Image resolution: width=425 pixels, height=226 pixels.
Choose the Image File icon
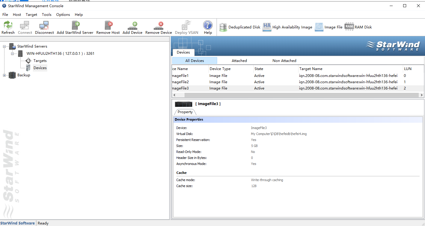pos(319,27)
